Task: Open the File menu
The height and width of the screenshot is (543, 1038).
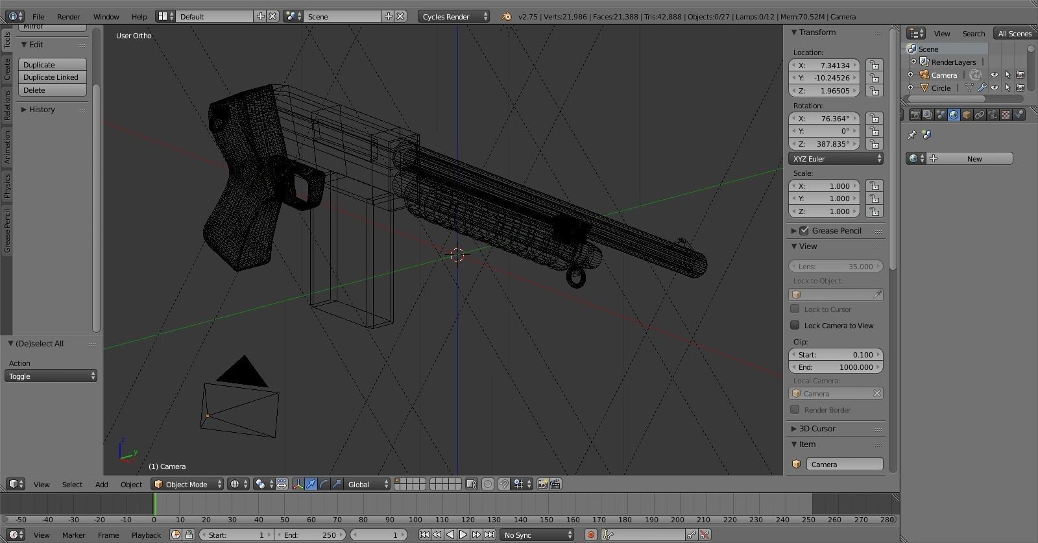Action: tap(38, 16)
